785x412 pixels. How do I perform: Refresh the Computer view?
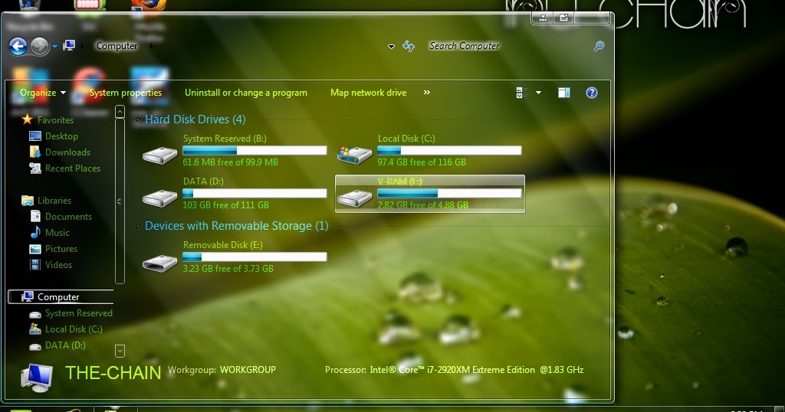coord(409,47)
